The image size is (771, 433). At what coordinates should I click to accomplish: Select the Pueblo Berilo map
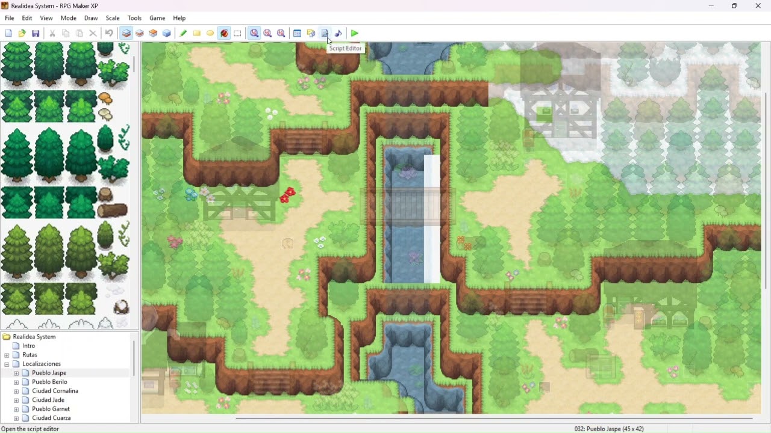49,382
